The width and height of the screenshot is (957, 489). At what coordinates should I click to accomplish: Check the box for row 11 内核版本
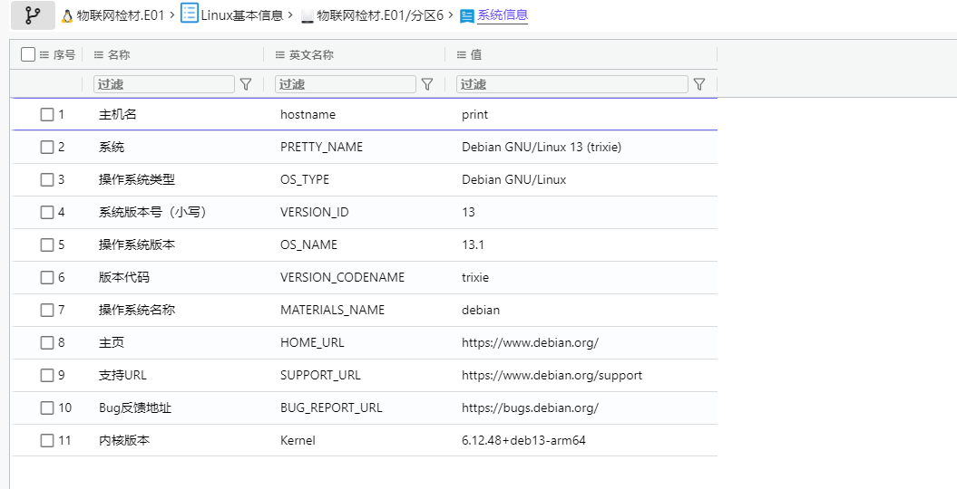coord(47,440)
